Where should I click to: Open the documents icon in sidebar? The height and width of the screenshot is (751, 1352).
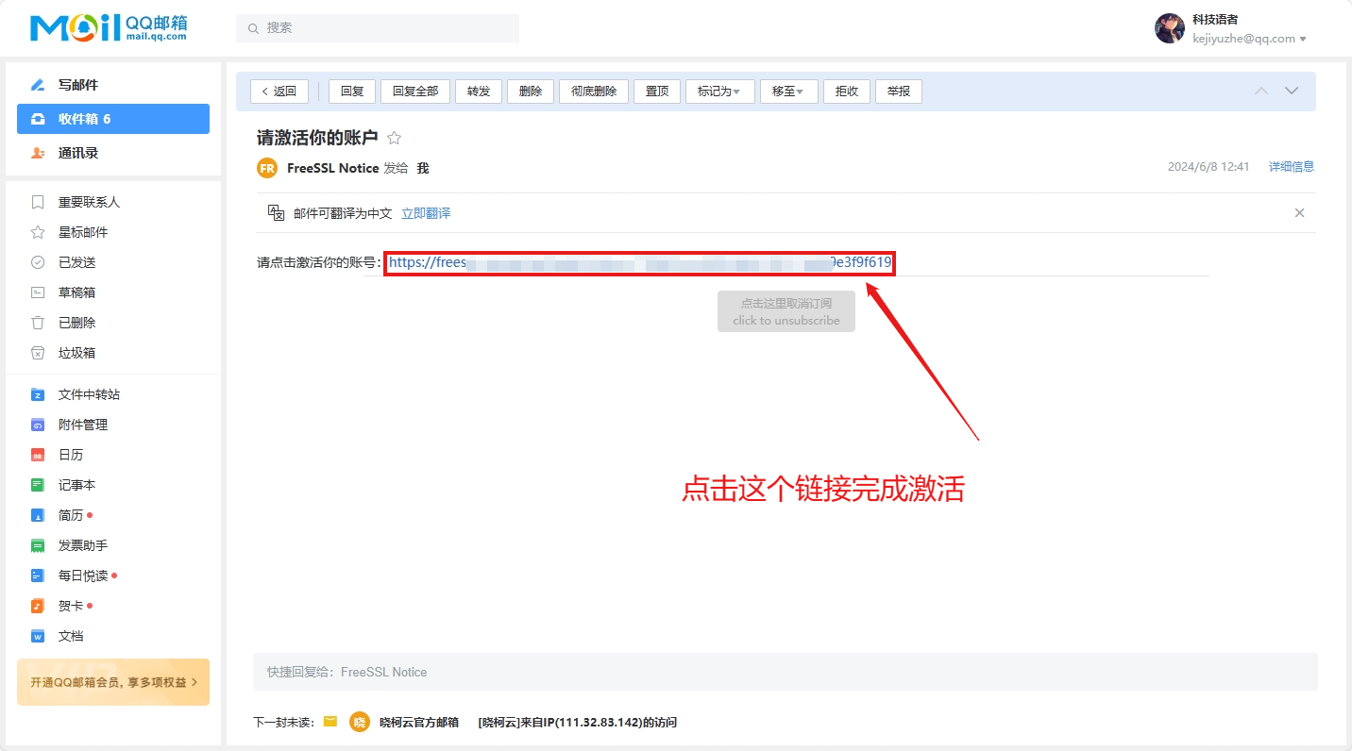(38, 636)
